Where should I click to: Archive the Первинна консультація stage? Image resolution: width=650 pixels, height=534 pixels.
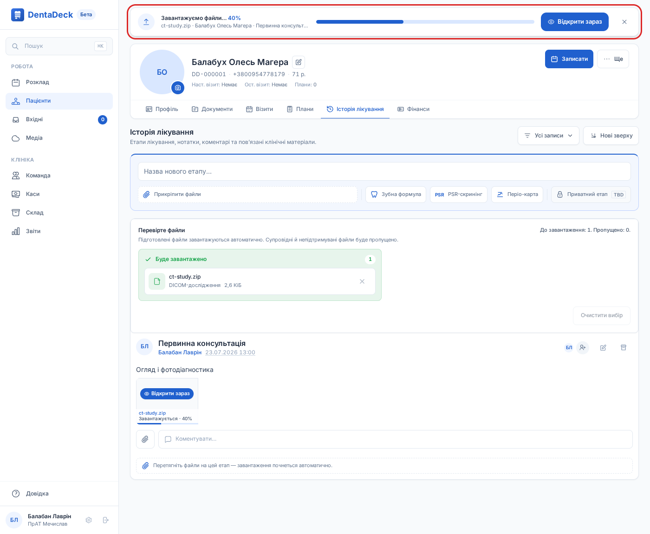pos(624,347)
